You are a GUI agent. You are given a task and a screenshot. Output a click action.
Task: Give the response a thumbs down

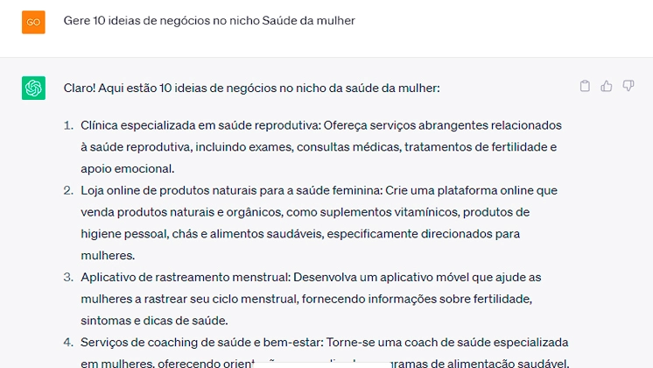(x=628, y=86)
